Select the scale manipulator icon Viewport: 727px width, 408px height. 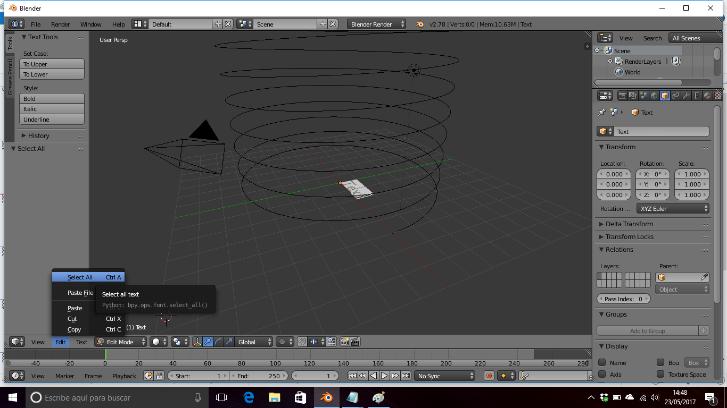tap(229, 342)
